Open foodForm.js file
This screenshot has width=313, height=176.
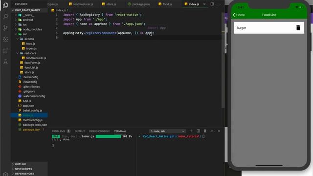32,63
